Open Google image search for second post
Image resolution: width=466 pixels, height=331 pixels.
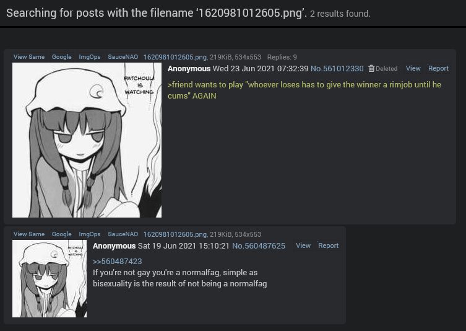tap(61, 234)
